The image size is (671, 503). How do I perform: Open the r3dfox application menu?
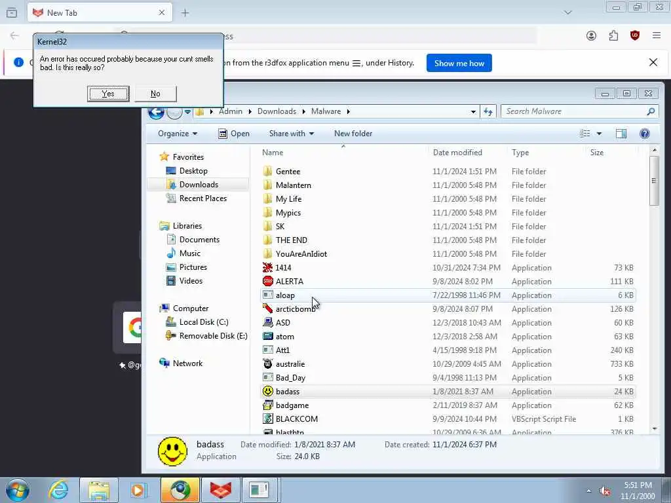[x=657, y=35]
